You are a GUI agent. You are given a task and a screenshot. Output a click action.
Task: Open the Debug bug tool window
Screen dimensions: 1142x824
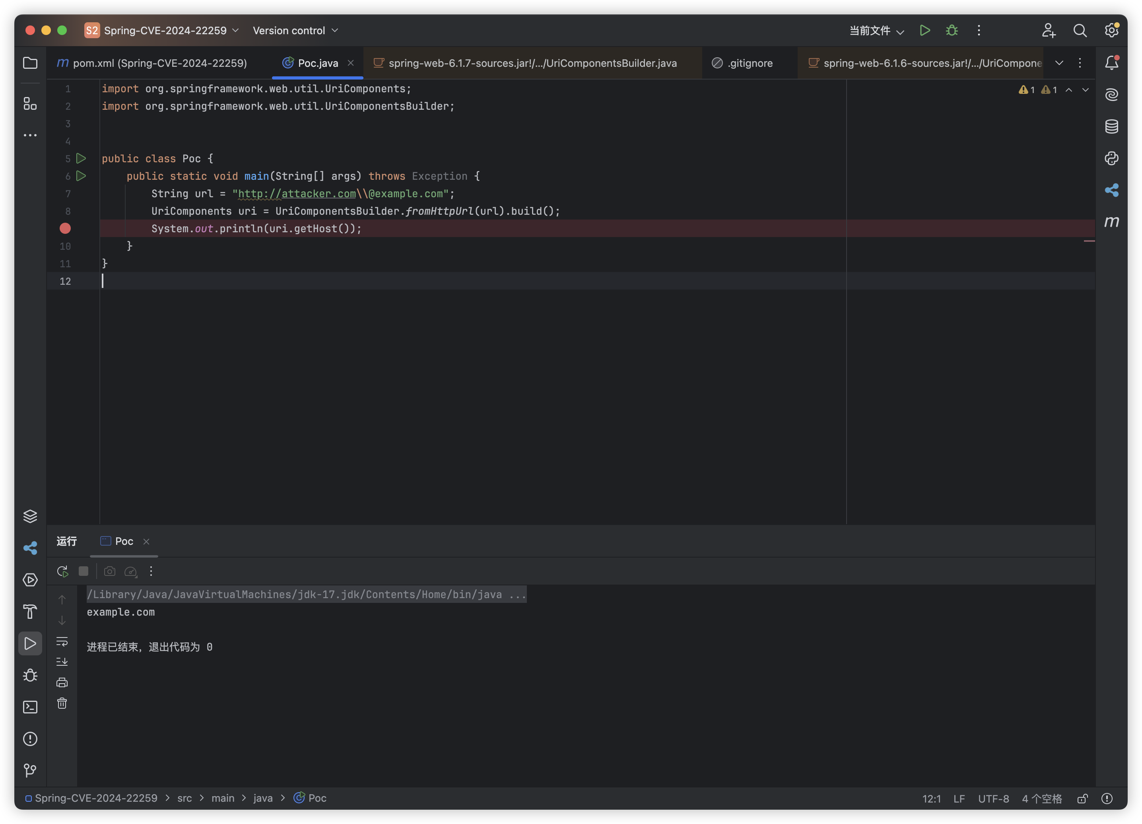[30, 675]
